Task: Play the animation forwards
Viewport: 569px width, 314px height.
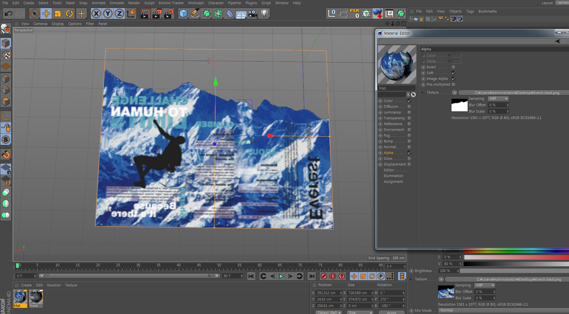Action: (x=281, y=276)
